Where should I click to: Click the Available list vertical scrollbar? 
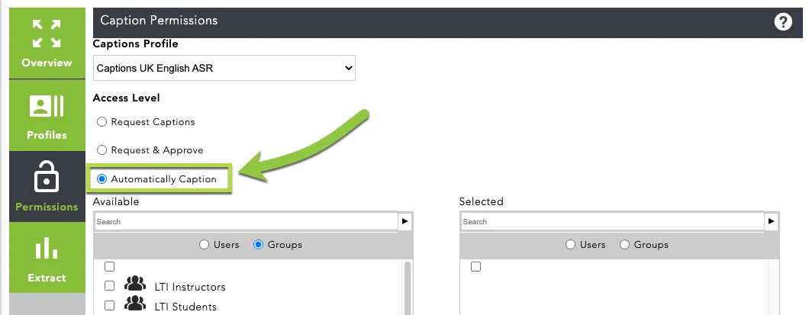tap(408, 288)
